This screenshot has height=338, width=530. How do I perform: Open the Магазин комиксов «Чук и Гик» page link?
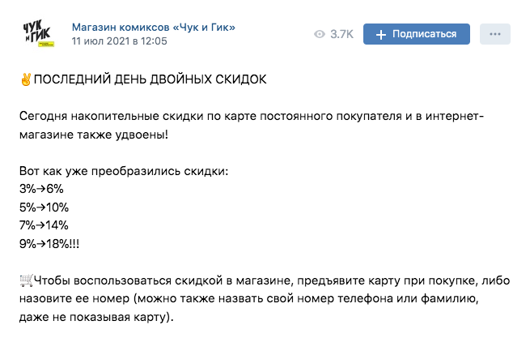[x=154, y=26]
